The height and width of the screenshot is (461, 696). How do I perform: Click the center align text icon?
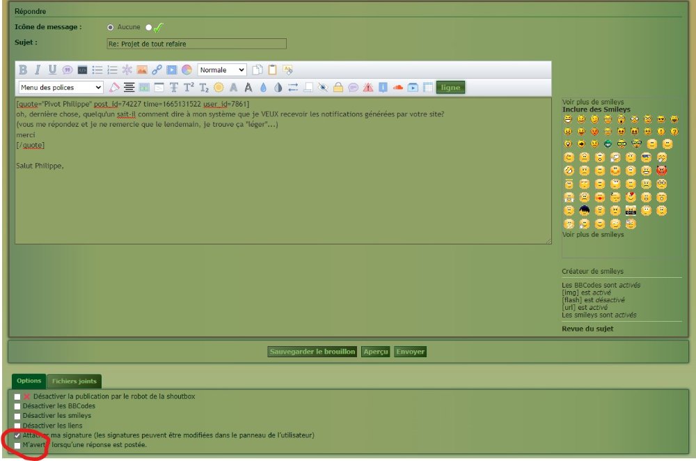coord(129,88)
